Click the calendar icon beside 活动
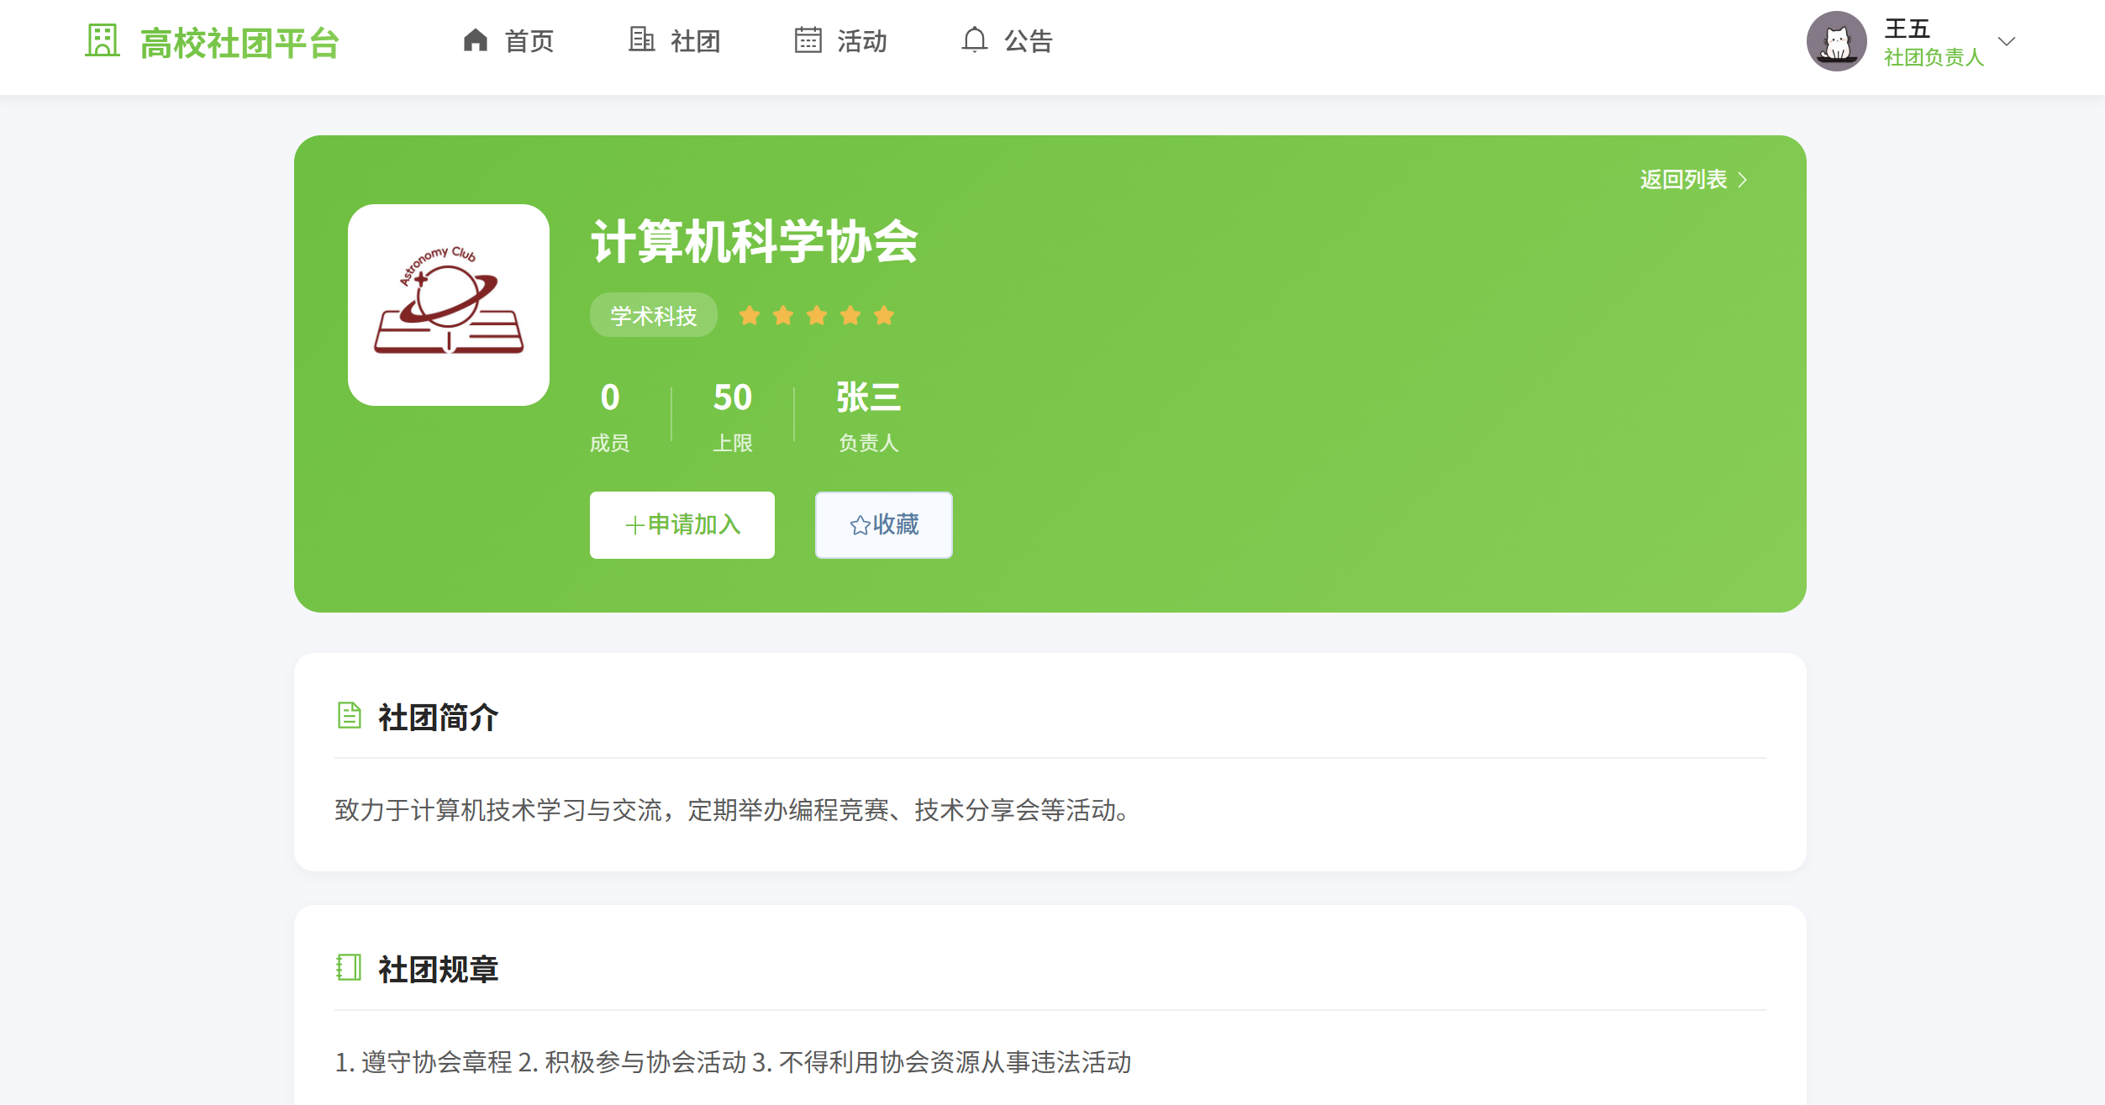Viewport: 2105px width, 1105px height. pyautogui.click(x=808, y=40)
